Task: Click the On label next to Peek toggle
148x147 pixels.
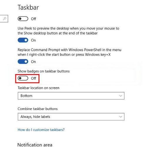Action: click(33, 40)
